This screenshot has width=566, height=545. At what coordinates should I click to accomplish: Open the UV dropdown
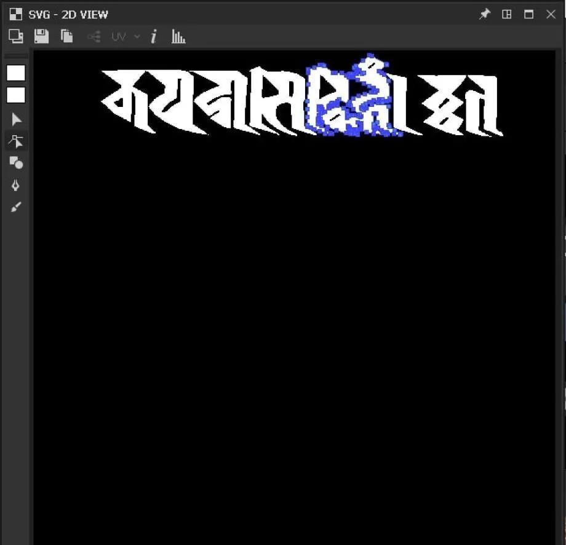click(125, 37)
